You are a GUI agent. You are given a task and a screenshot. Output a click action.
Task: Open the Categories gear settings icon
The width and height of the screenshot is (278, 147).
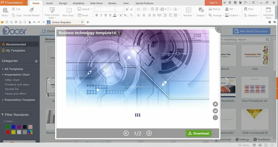[x=36, y=61]
